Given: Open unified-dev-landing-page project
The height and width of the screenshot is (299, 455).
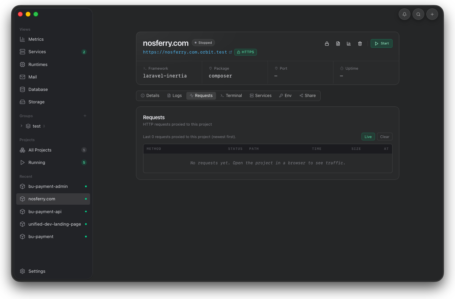Looking at the screenshot, I should [53, 224].
